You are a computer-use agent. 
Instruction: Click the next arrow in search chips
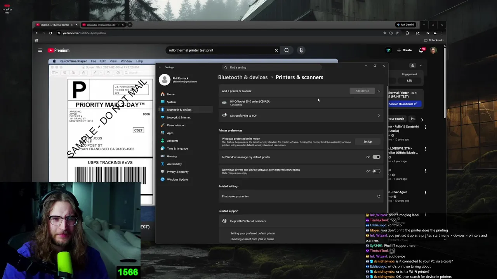click(422, 119)
